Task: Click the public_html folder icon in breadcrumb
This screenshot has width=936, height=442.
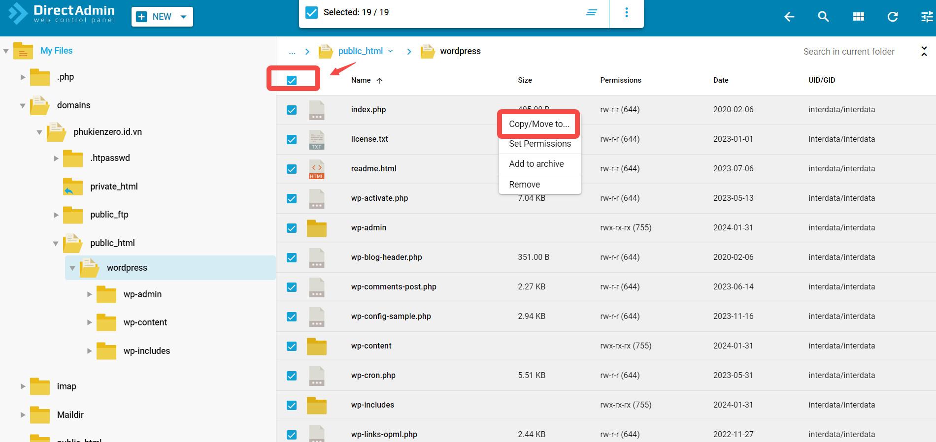Action: tap(326, 51)
